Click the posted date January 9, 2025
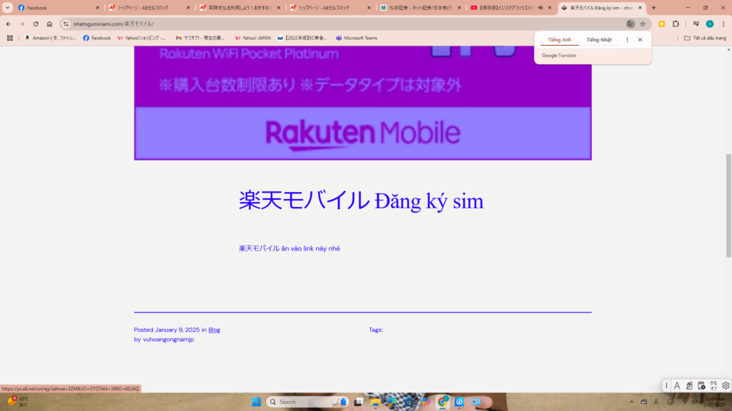Image resolution: width=732 pixels, height=411 pixels. click(177, 330)
